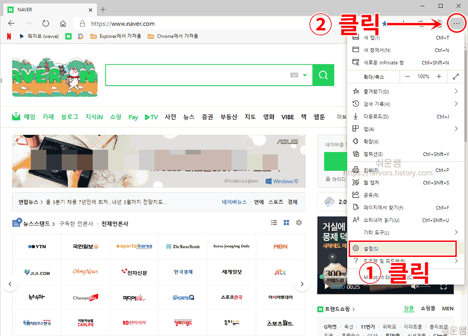This screenshot has width=468, height=336.
Task: Select the 전체언론사 tab
Action: pyautogui.click(x=115, y=224)
